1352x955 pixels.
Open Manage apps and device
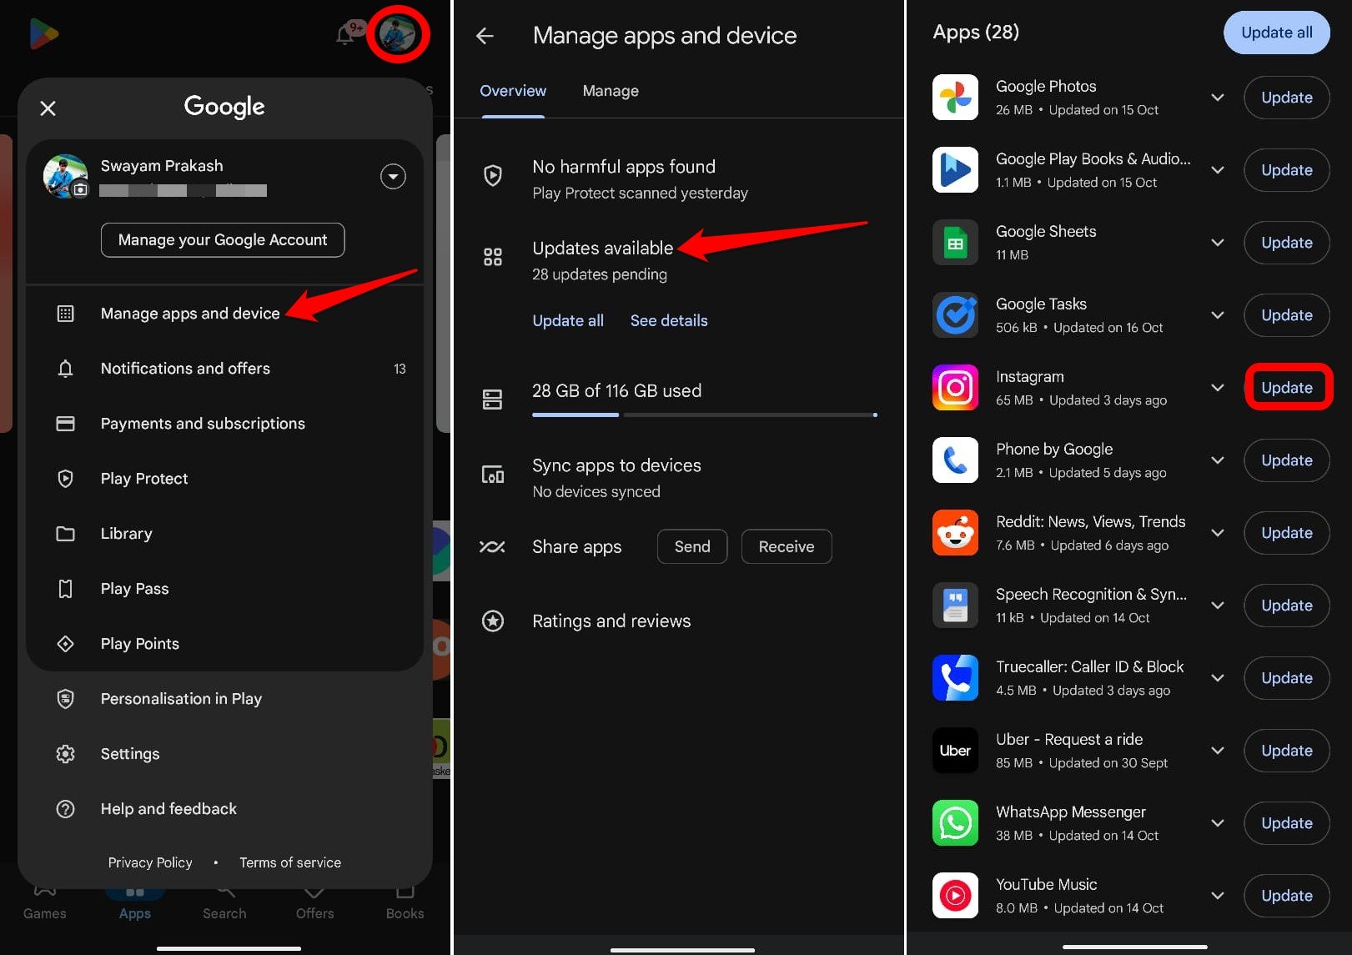(x=225, y=314)
